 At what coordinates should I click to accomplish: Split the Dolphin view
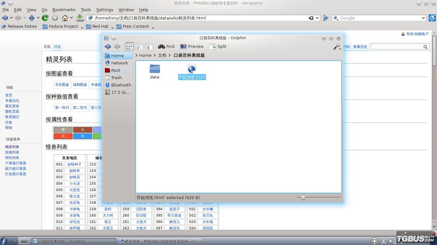pos(218,47)
